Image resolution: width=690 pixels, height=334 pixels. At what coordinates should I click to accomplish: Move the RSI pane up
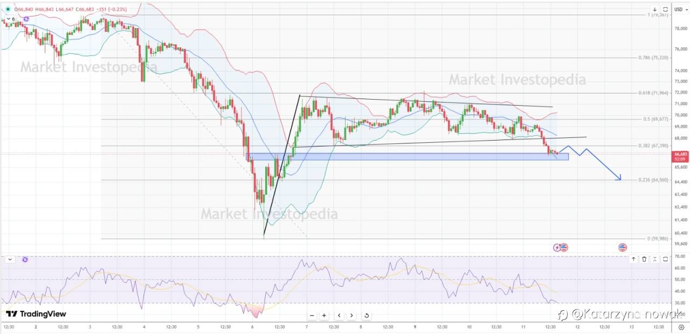(633, 260)
